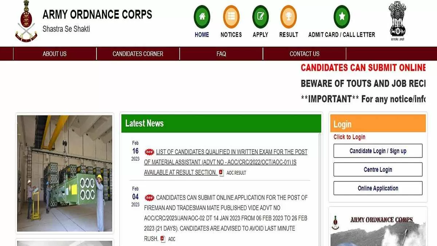Screen dimensions: 437x246
Task: Click the Candidate Login / Sign up button
Action: [378, 151]
